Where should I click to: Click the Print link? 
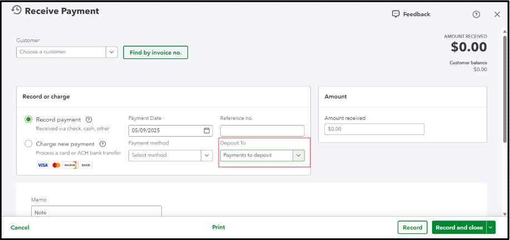click(x=219, y=227)
